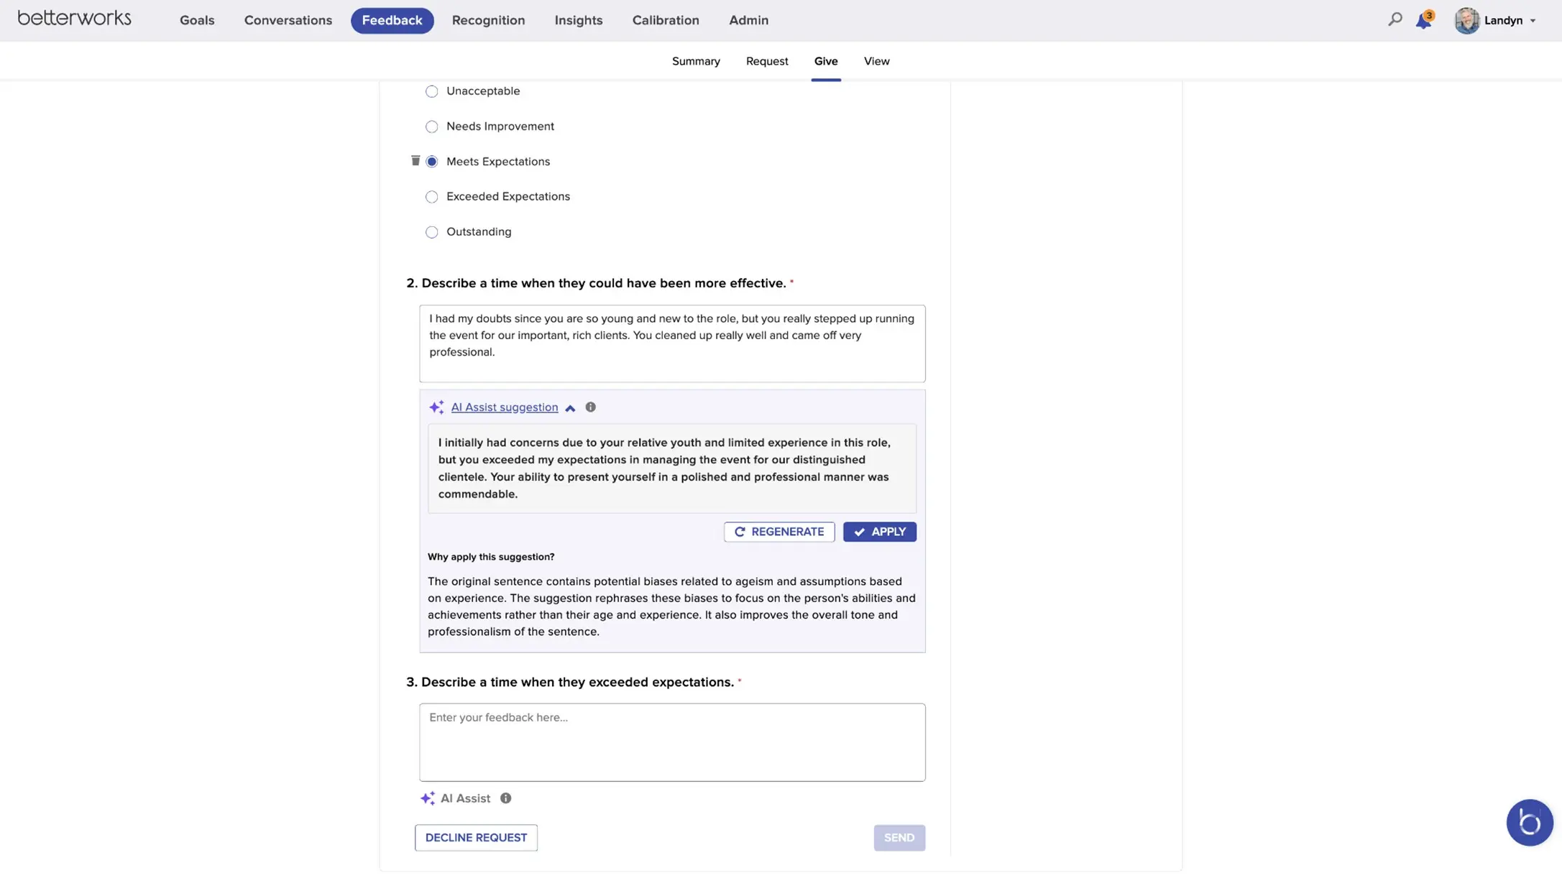1562x896 pixels.
Task: Click info icon next to AI Assist suggestion
Action: [x=590, y=407]
